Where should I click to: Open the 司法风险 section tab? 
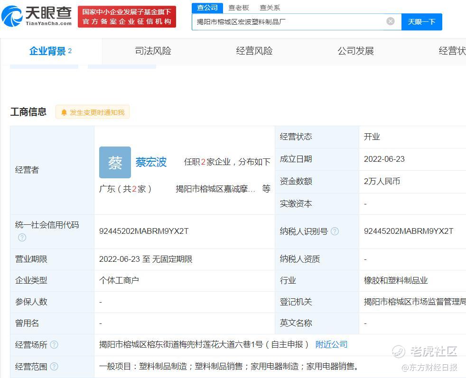pyautogui.click(x=153, y=51)
